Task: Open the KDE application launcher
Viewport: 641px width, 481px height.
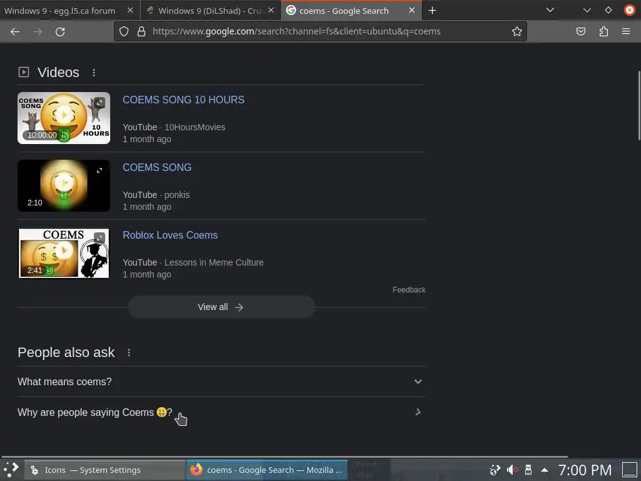Action: coord(11,470)
